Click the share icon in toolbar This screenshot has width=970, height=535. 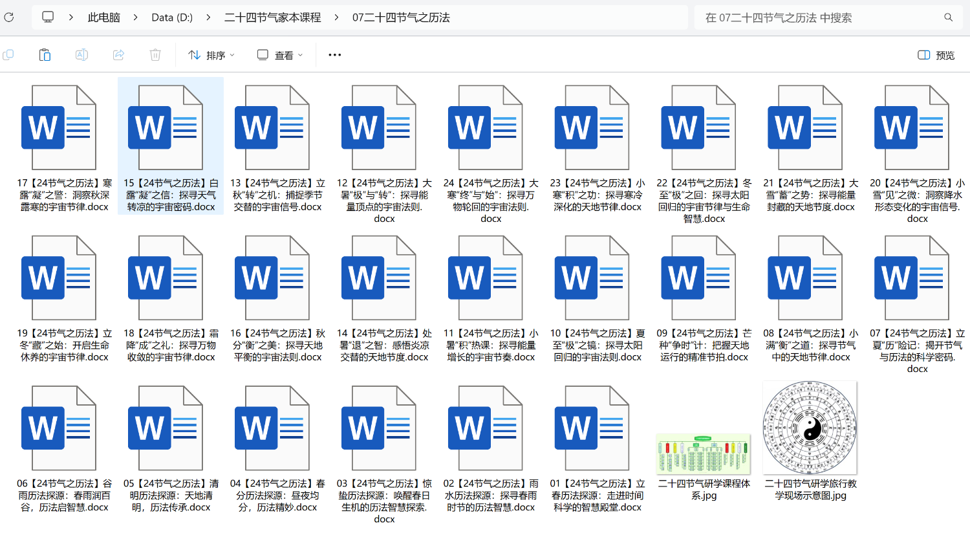118,55
